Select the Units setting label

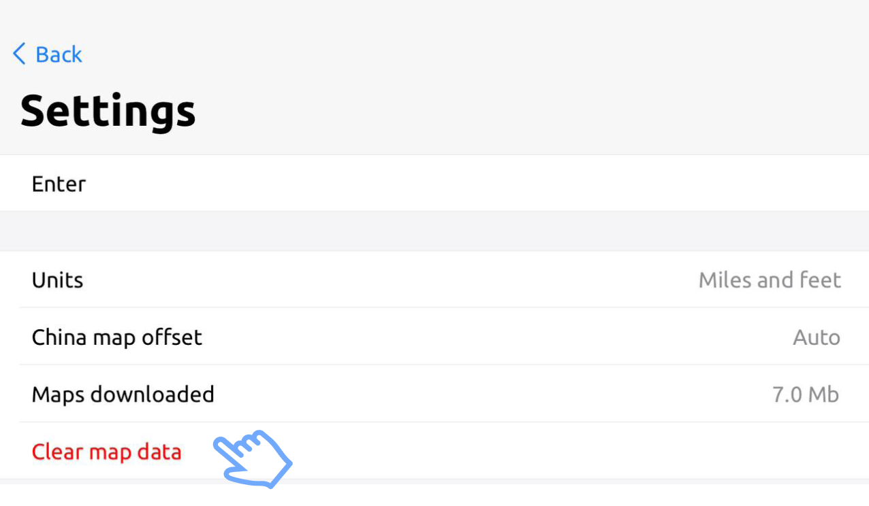[57, 280]
